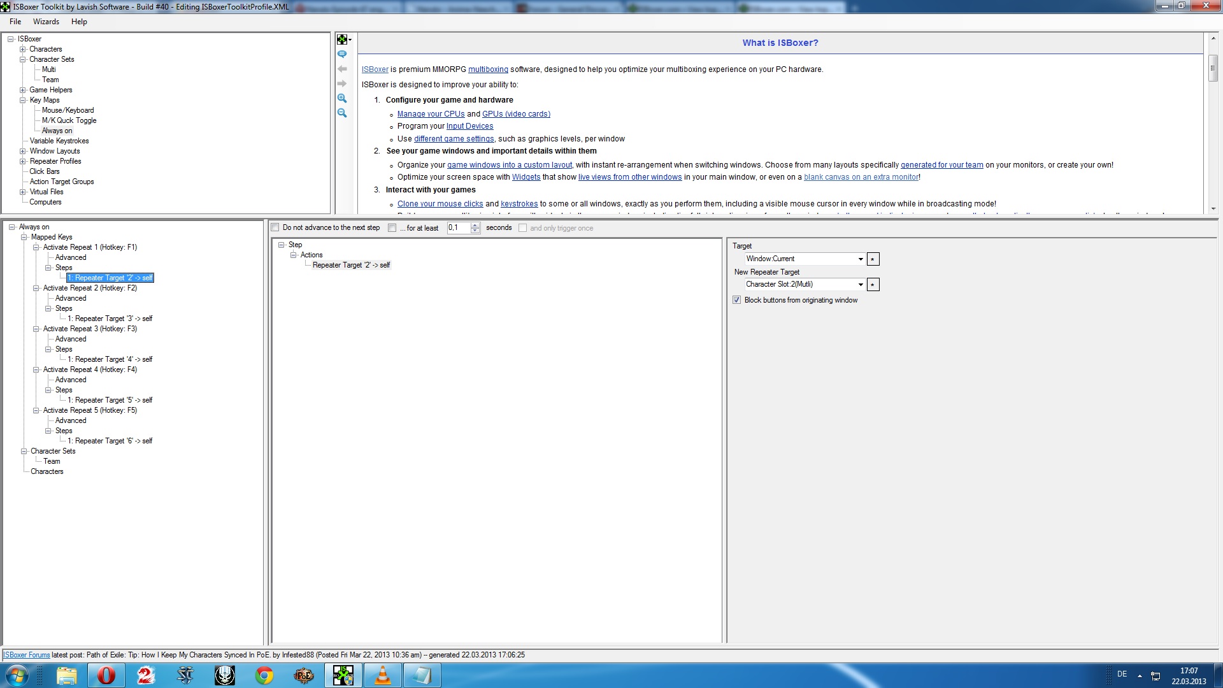The width and height of the screenshot is (1223, 688).
Task: Click the skull game icon in taskbar
Action: click(225, 675)
